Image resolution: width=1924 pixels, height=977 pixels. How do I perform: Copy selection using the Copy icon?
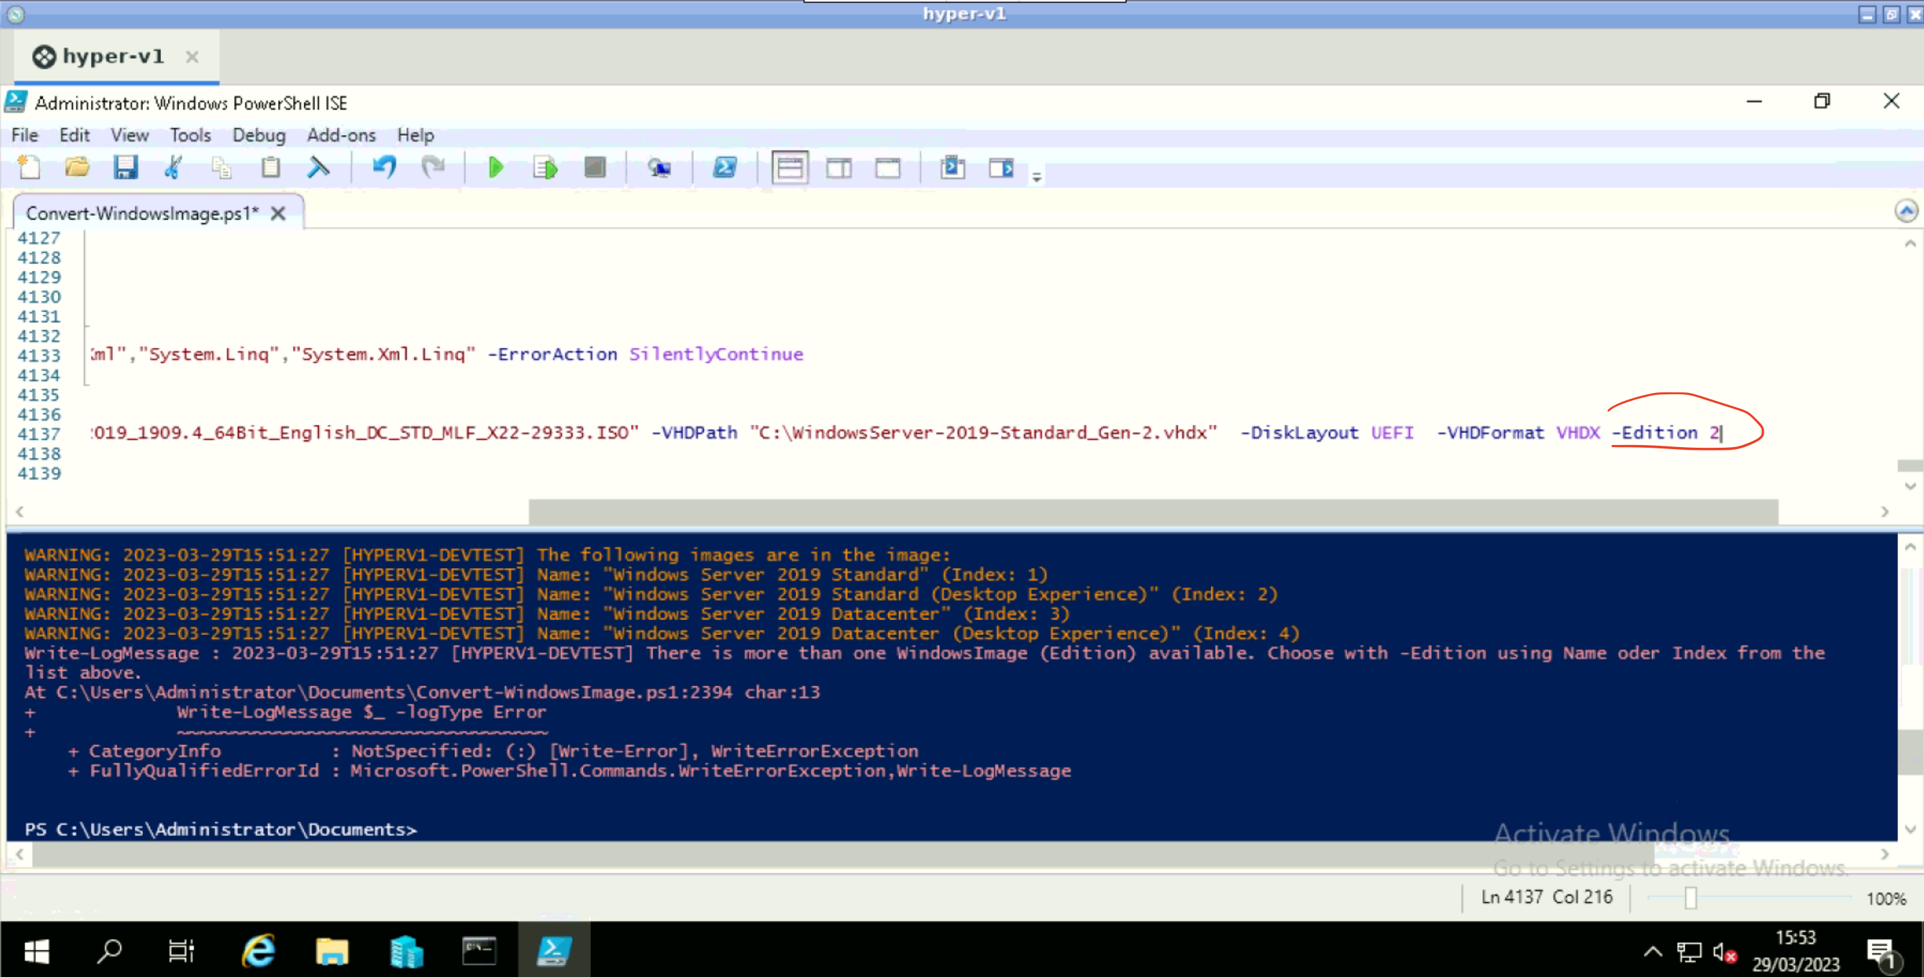click(221, 167)
